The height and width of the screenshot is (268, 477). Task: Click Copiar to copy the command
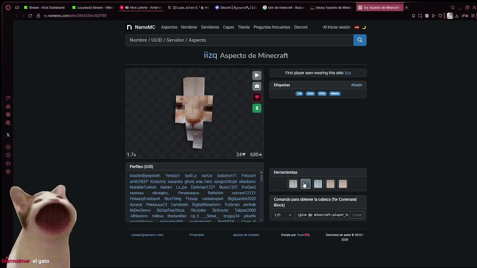point(357,215)
